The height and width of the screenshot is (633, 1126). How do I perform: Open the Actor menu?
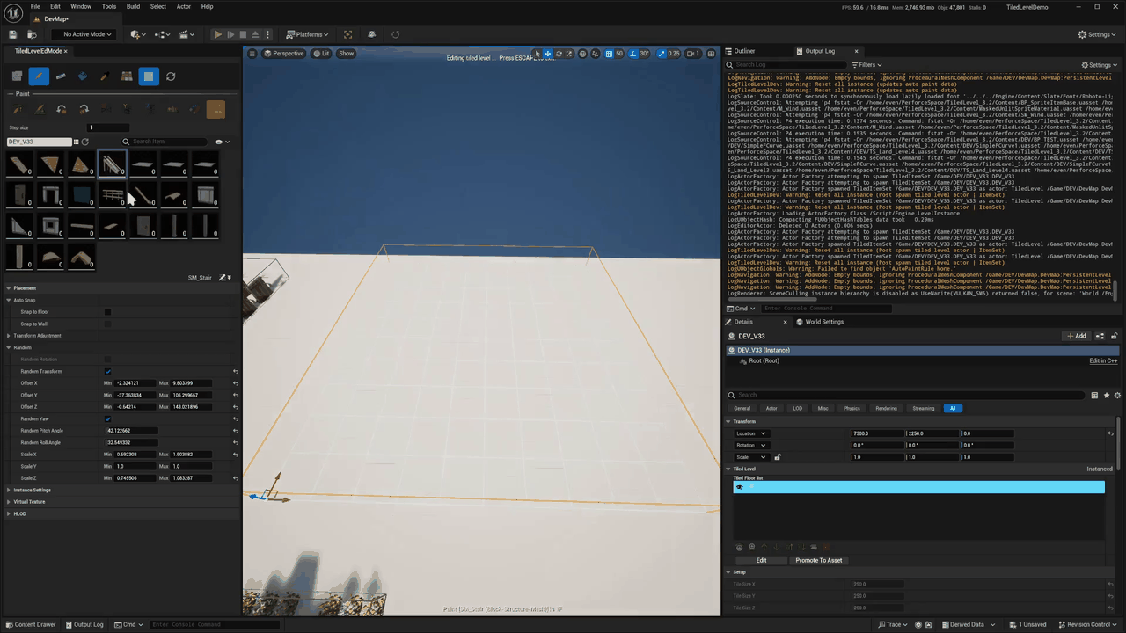(184, 6)
